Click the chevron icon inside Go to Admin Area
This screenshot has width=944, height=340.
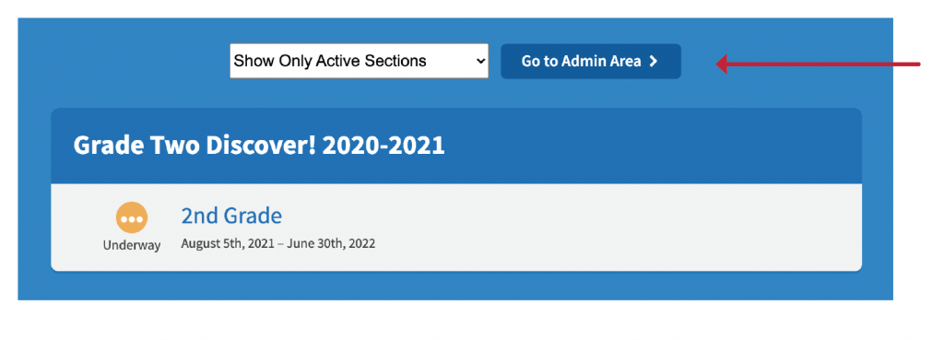point(654,62)
